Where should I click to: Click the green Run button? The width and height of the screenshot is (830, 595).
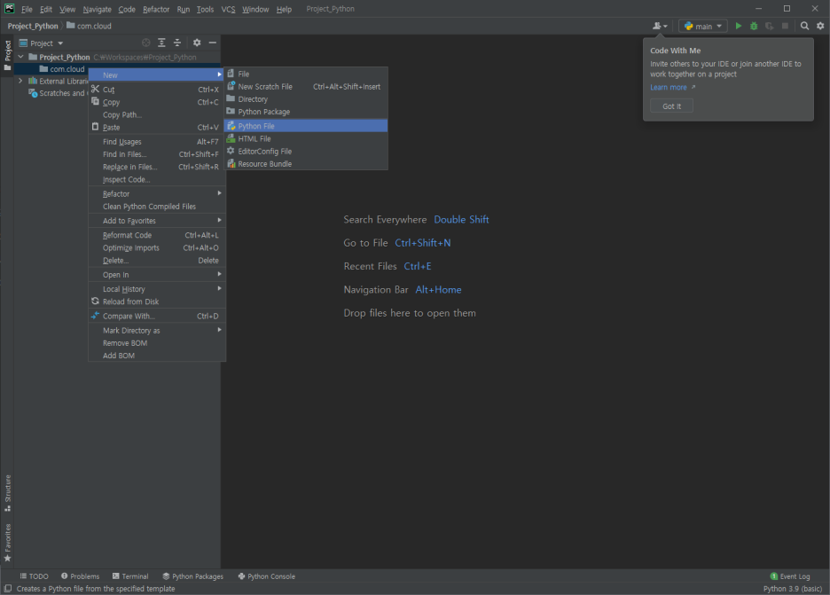click(x=739, y=26)
